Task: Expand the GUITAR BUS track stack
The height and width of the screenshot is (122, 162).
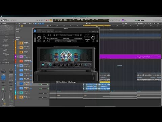Action: pos(17,65)
